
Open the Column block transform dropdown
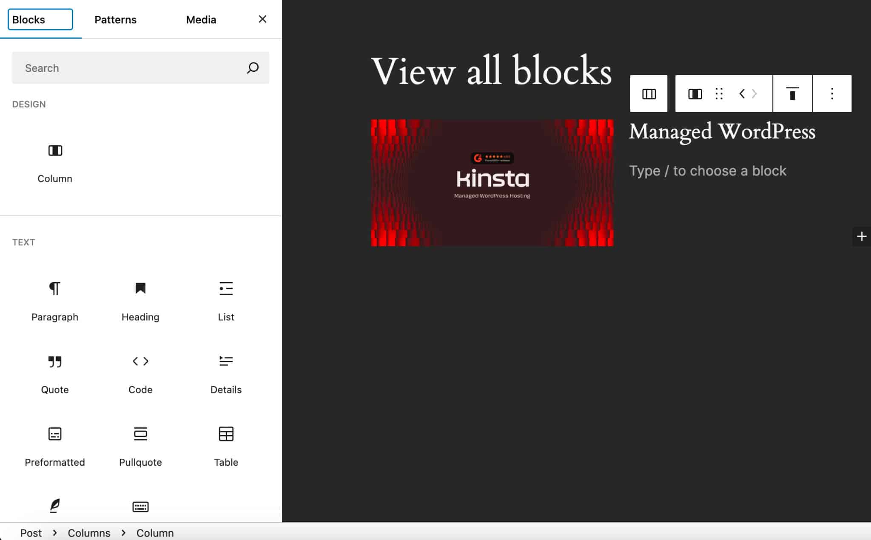[695, 93]
